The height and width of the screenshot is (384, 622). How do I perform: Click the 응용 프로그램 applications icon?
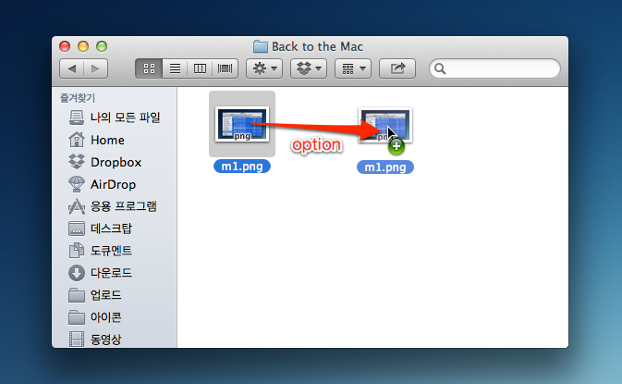[x=77, y=206]
